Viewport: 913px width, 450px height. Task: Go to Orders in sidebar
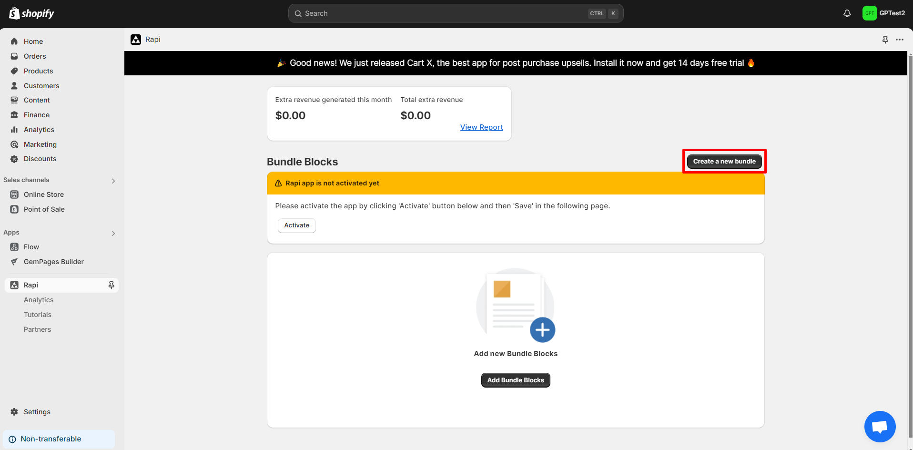coord(35,56)
